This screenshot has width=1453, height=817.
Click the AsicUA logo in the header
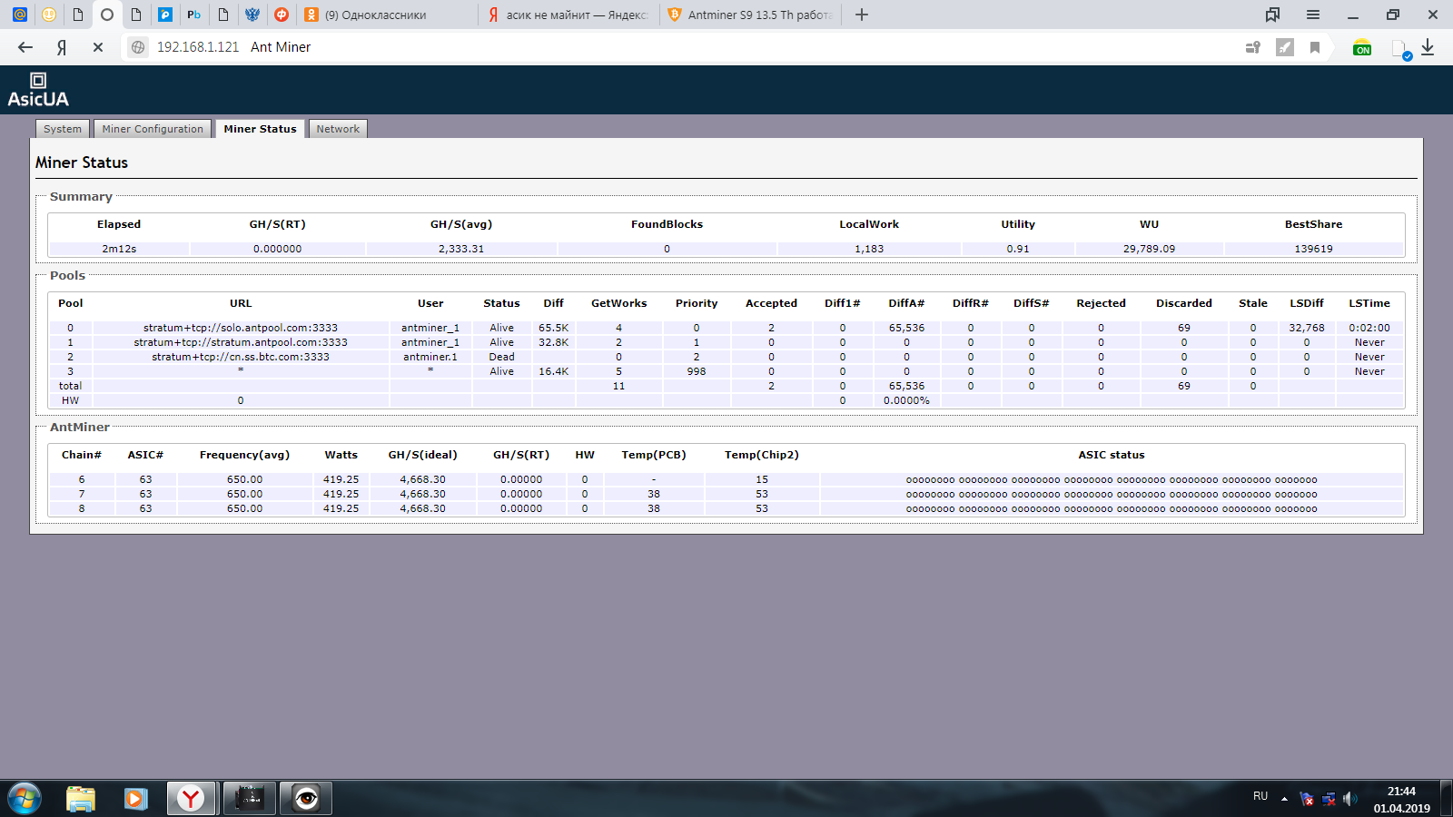point(38,91)
